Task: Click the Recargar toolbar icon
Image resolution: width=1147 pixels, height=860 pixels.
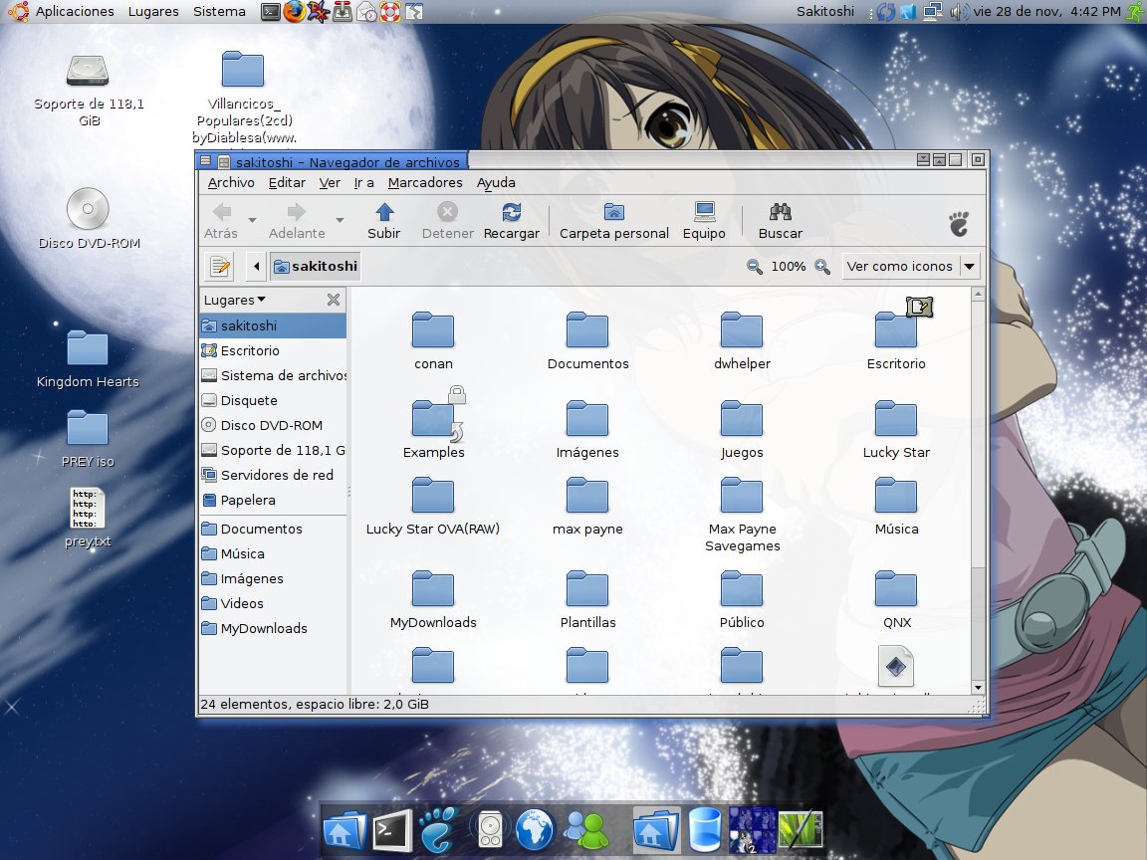Action: tap(511, 219)
